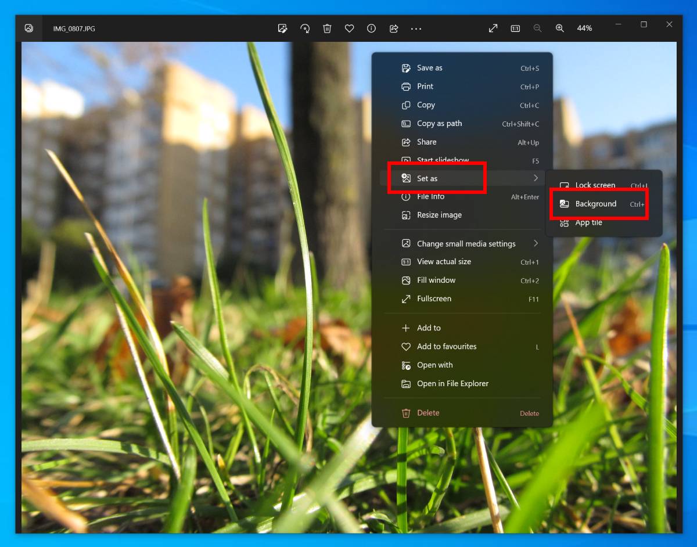
Task: Click the heart icon beside Add to favourites
Action: pos(406,347)
